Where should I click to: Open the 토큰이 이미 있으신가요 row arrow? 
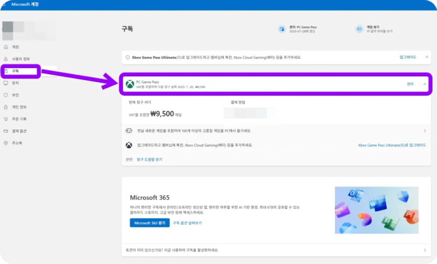[x=425, y=250]
